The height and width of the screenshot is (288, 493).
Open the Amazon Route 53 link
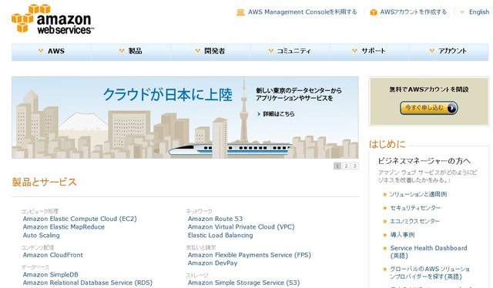tap(216, 219)
